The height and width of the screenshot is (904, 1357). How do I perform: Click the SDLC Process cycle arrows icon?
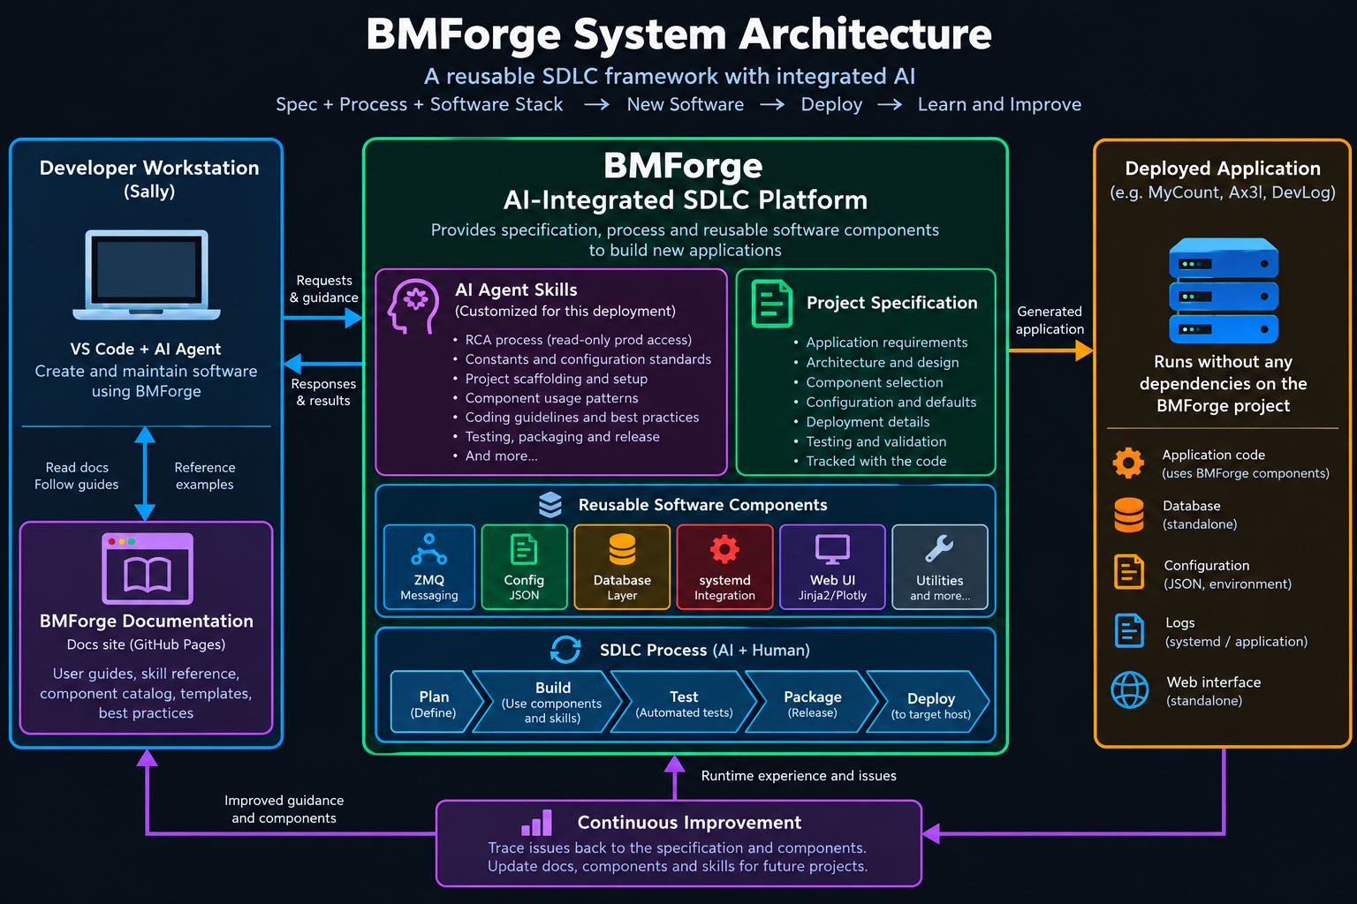coord(565,650)
